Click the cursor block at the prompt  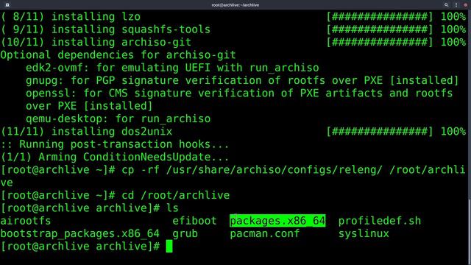point(169,247)
